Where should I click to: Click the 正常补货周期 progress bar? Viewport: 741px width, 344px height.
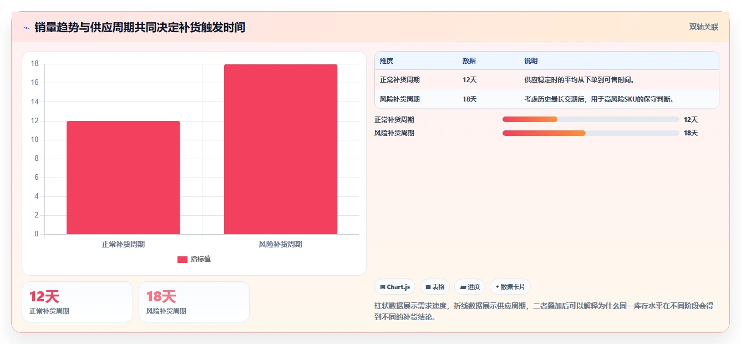[x=591, y=119]
